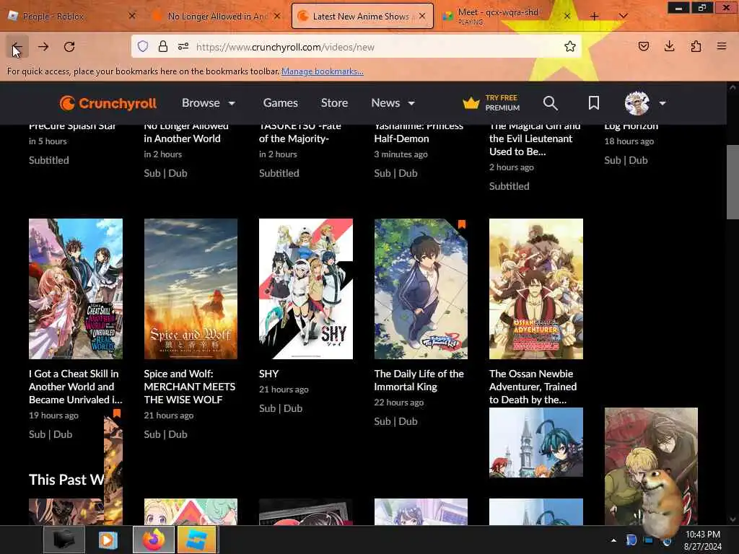739x554 pixels.
Task: Open the Manage bookmarks link
Action: 323,71
